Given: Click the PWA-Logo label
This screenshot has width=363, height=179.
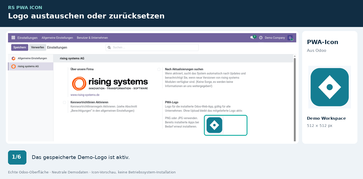Looking at the screenshot, I should 172,102.
